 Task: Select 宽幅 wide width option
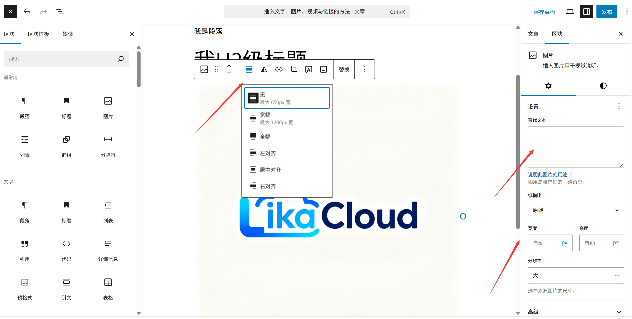tap(287, 118)
